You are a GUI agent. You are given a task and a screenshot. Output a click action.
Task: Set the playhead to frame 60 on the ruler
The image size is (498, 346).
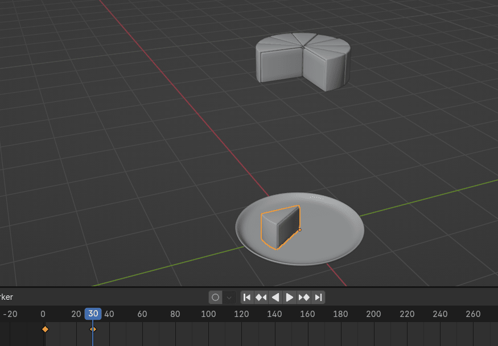tap(142, 314)
